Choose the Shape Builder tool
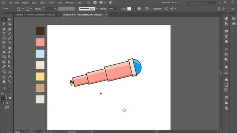237x133 pixels. coord(4,57)
